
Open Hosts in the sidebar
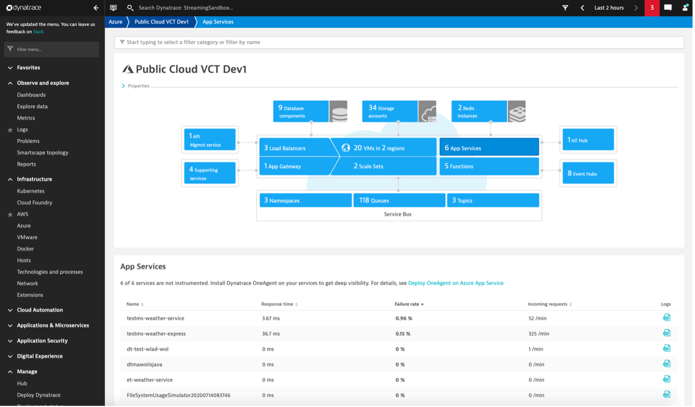pyautogui.click(x=24, y=261)
